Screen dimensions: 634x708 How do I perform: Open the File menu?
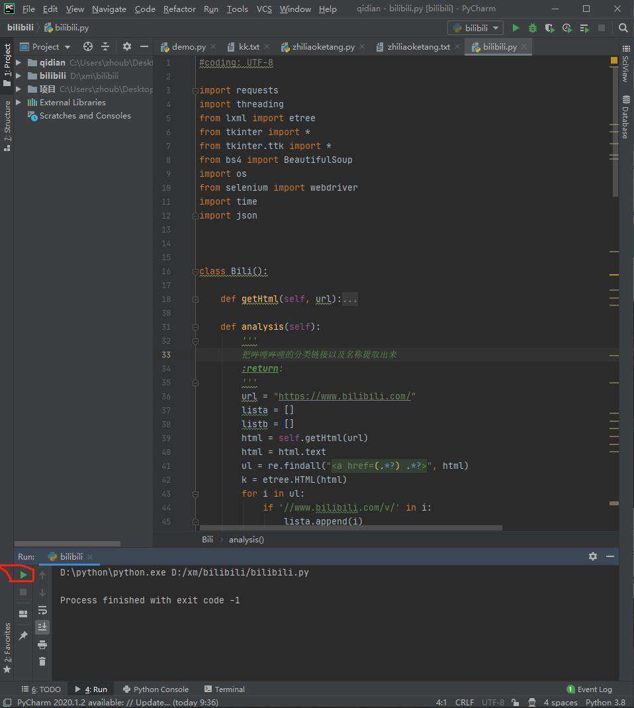pyautogui.click(x=28, y=9)
